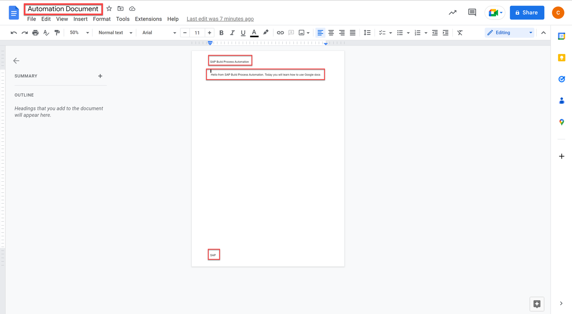Open the comment history
572x314 pixels.
tap(472, 13)
